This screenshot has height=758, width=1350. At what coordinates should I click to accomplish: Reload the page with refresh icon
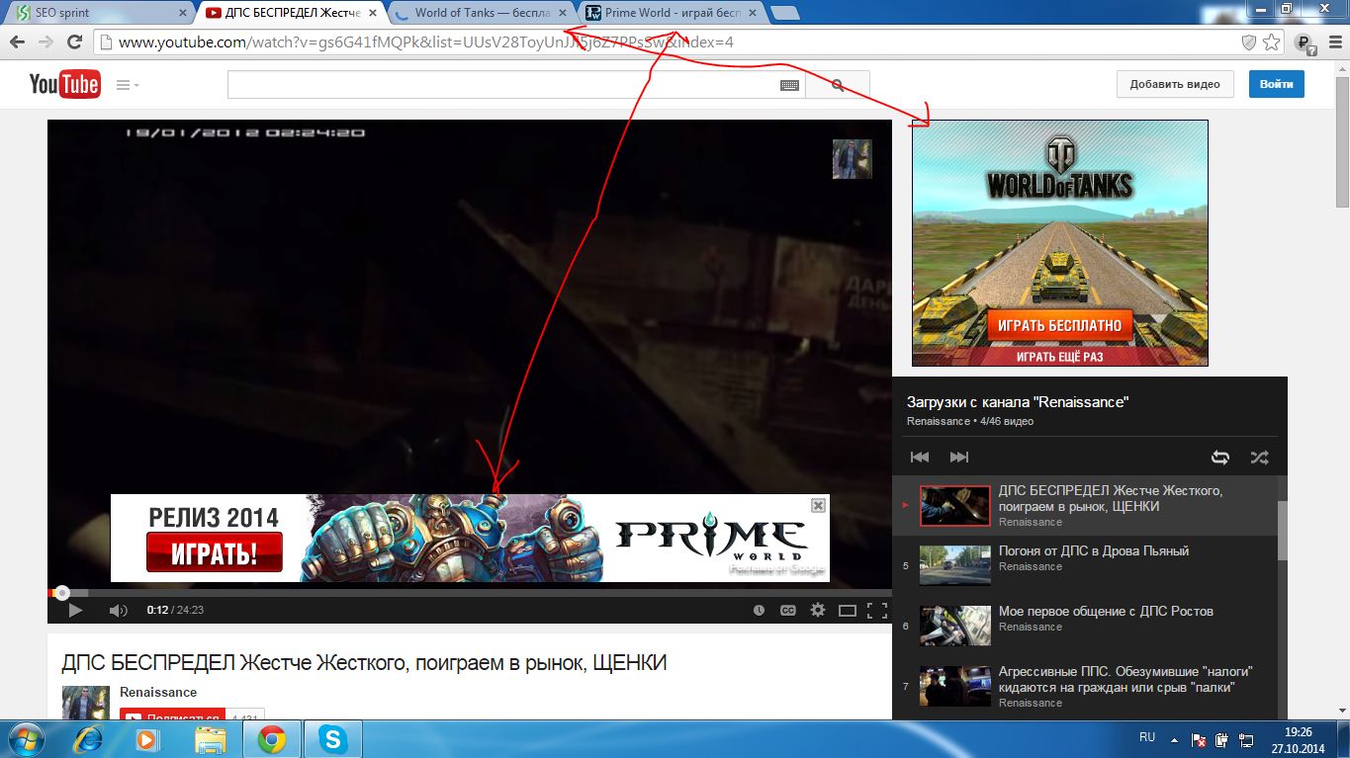click(x=74, y=42)
